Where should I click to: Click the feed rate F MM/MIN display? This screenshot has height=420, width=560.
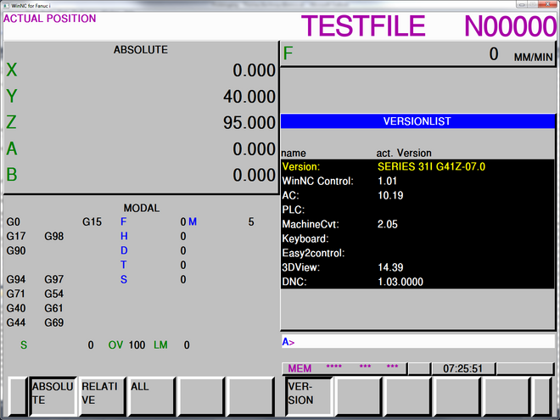(x=417, y=55)
